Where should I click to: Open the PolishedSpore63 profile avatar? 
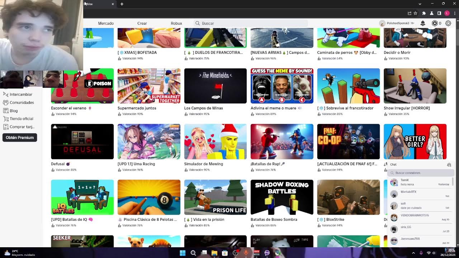click(x=382, y=23)
